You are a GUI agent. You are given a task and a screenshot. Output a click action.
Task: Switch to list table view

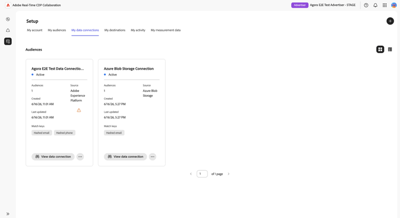(x=390, y=49)
